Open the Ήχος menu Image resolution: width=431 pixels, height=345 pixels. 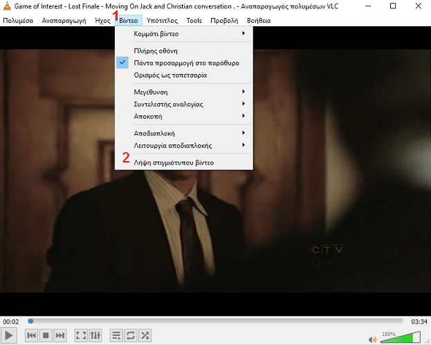(102, 21)
